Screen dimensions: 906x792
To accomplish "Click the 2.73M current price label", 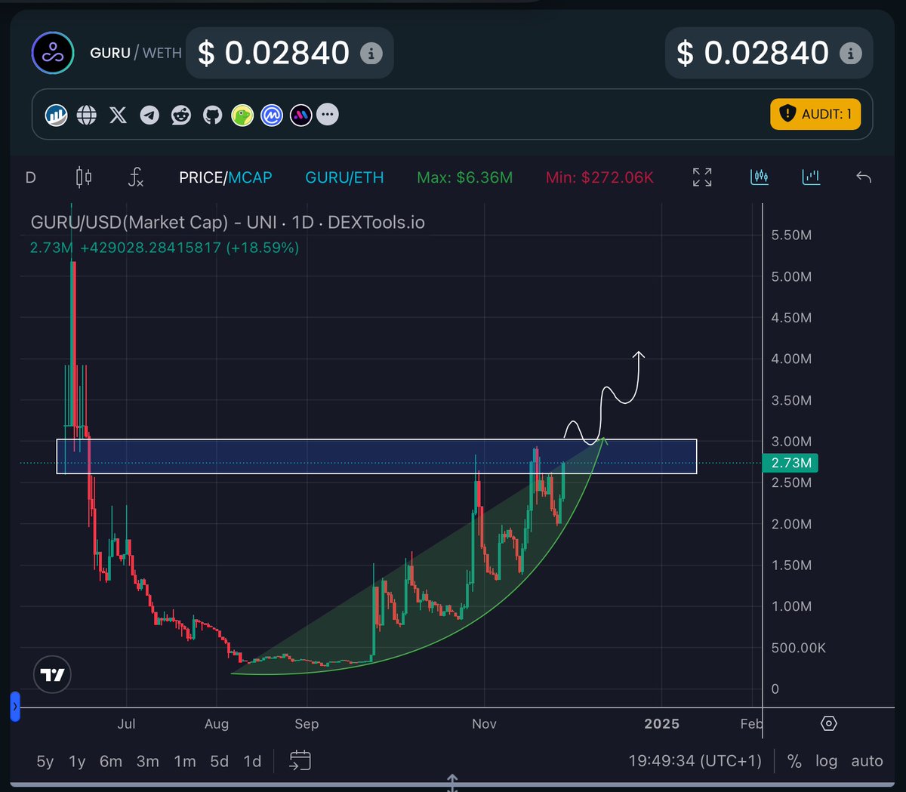I will (790, 463).
